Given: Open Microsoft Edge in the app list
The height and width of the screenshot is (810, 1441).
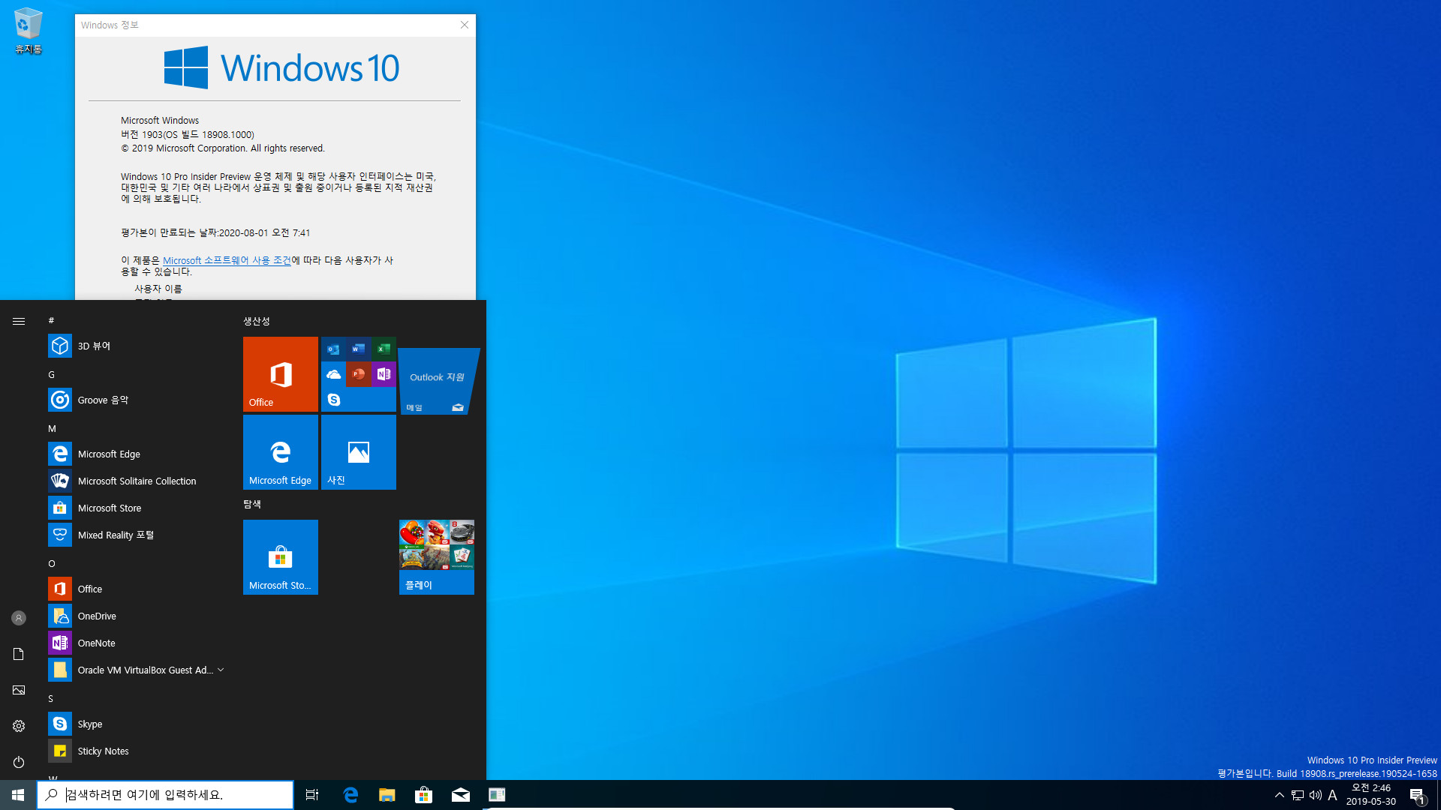Looking at the screenshot, I should [x=135, y=454].
